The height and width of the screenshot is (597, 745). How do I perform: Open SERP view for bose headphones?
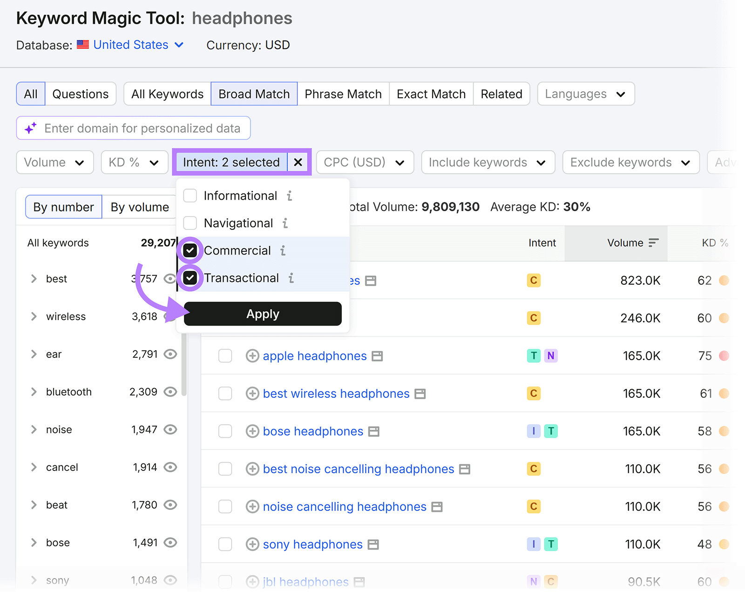pyautogui.click(x=373, y=432)
